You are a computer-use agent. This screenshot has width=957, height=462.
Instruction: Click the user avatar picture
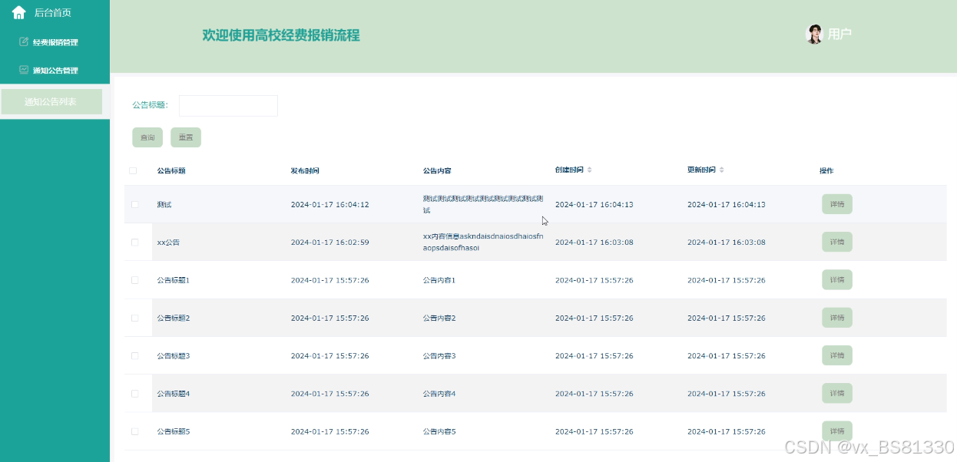[814, 34]
